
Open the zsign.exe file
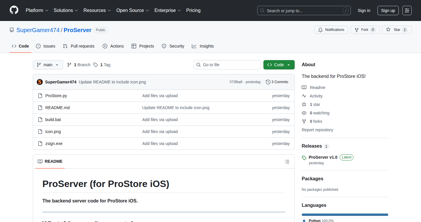(54, 144)
